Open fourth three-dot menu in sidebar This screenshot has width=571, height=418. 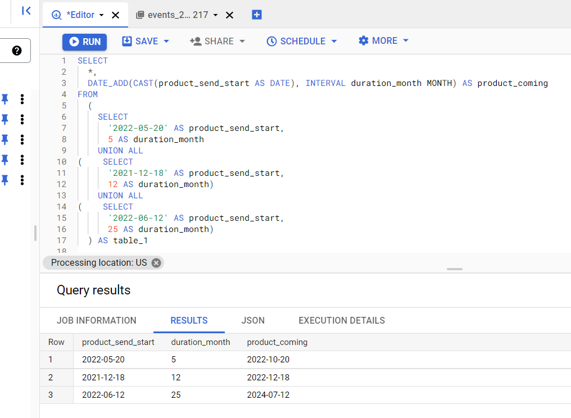(x=22, y=160)
